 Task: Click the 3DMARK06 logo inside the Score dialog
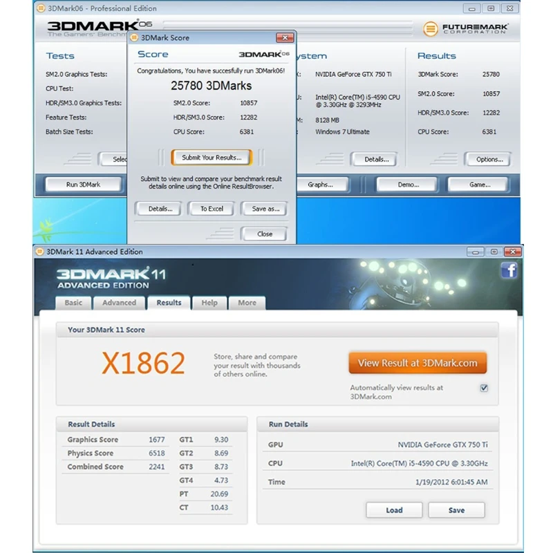click(x=263, y=53)
